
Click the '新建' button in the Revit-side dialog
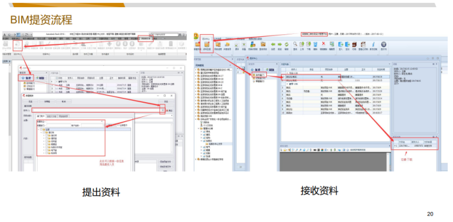[x=27, y=78]
